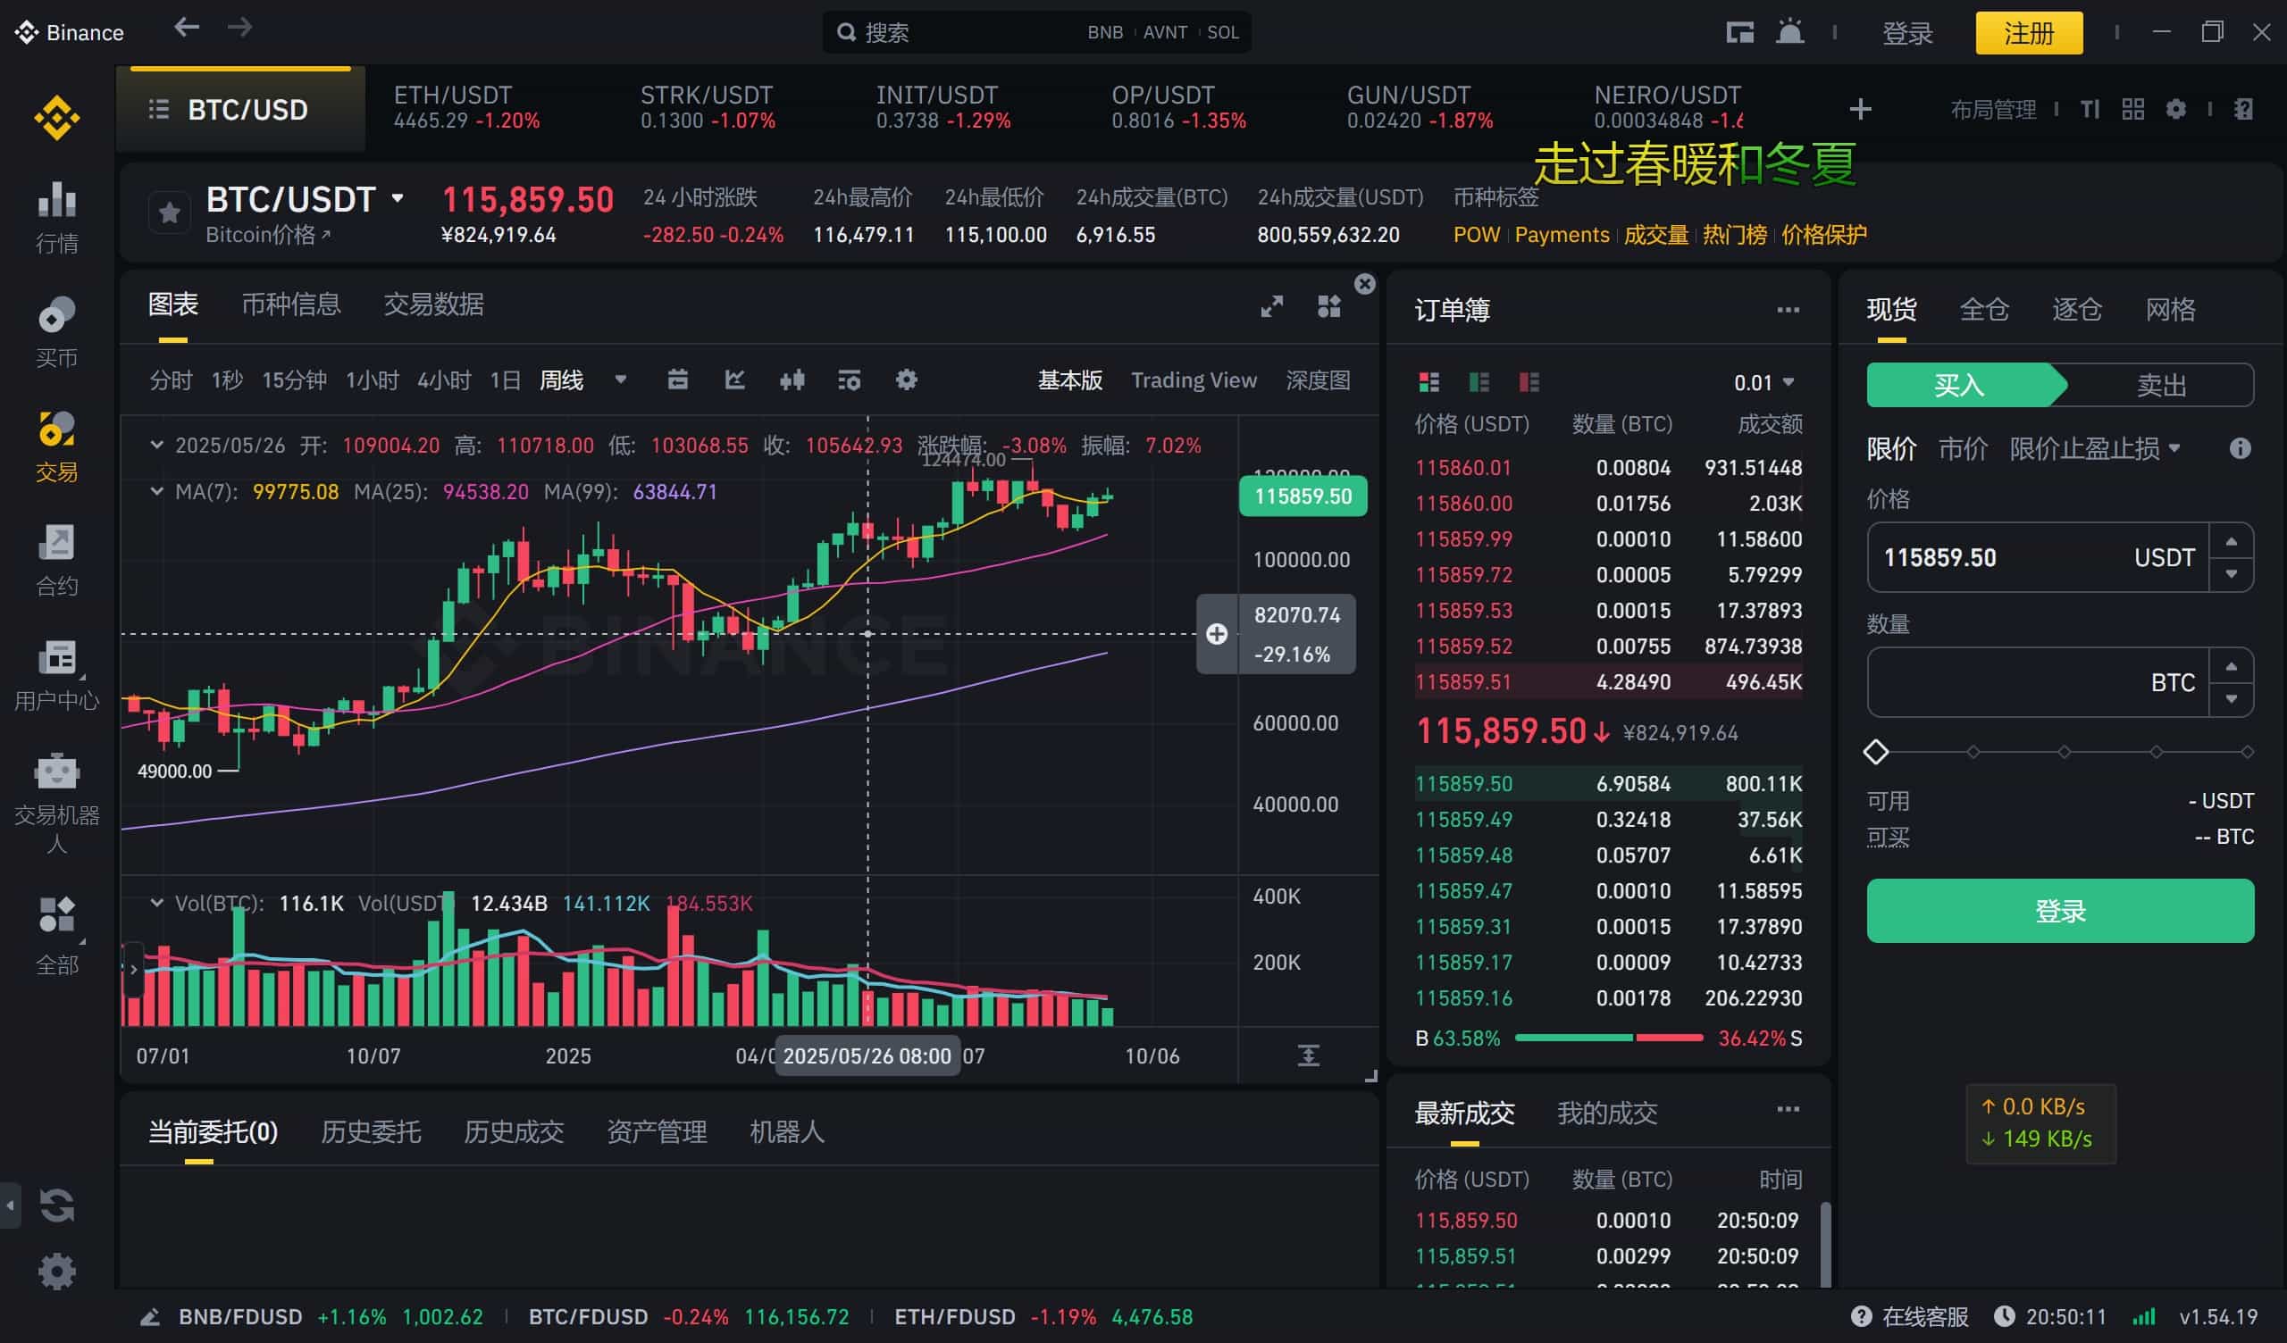This screenshot has width=2287, height=1343.
Task: Add a new trading pair tab
Action: click(x=1861, y=110)
